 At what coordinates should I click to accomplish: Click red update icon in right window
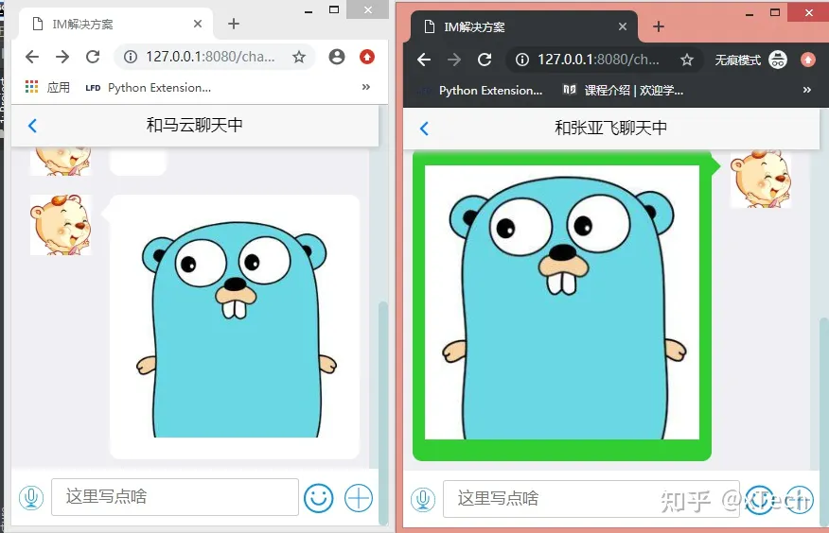(808, 60)
